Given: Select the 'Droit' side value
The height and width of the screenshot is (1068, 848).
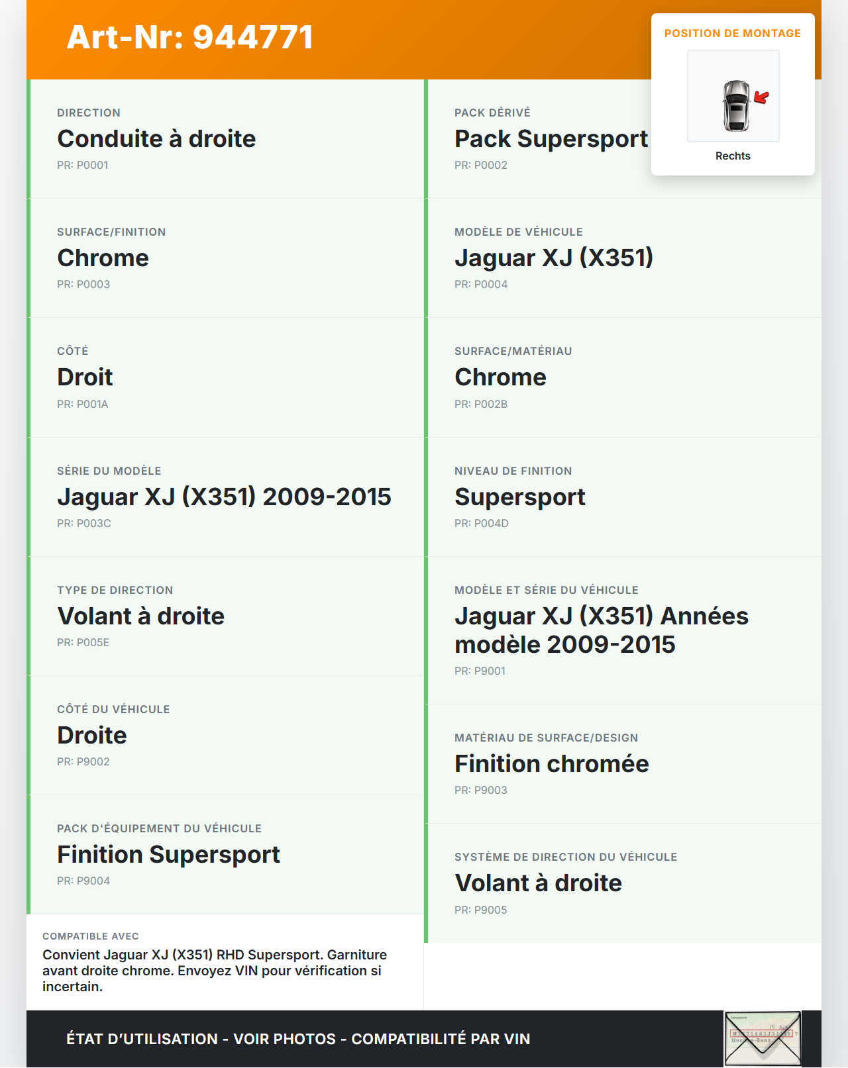Looking at the screenshot, I should [85, 377].
